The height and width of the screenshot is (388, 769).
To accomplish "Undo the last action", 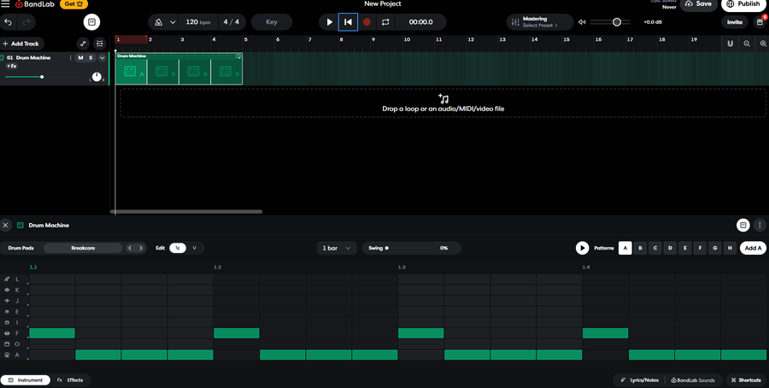I will coord(8,22).
